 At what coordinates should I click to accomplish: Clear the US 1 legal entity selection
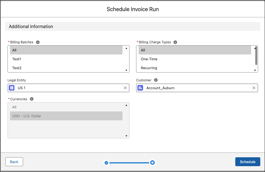click(125, 88)
